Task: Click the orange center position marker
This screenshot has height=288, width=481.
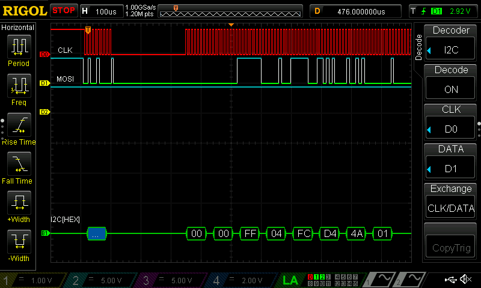Action: pyautogui.click(x=231, y=25)
